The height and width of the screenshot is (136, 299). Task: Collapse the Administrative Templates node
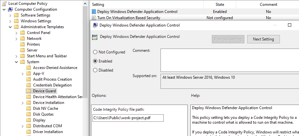pos(10,27)
